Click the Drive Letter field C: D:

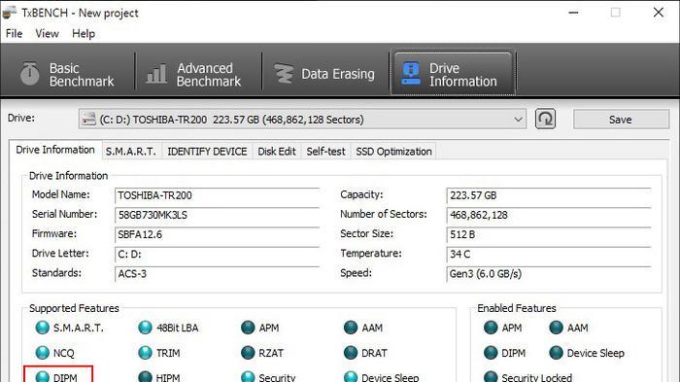coord(217,254)
